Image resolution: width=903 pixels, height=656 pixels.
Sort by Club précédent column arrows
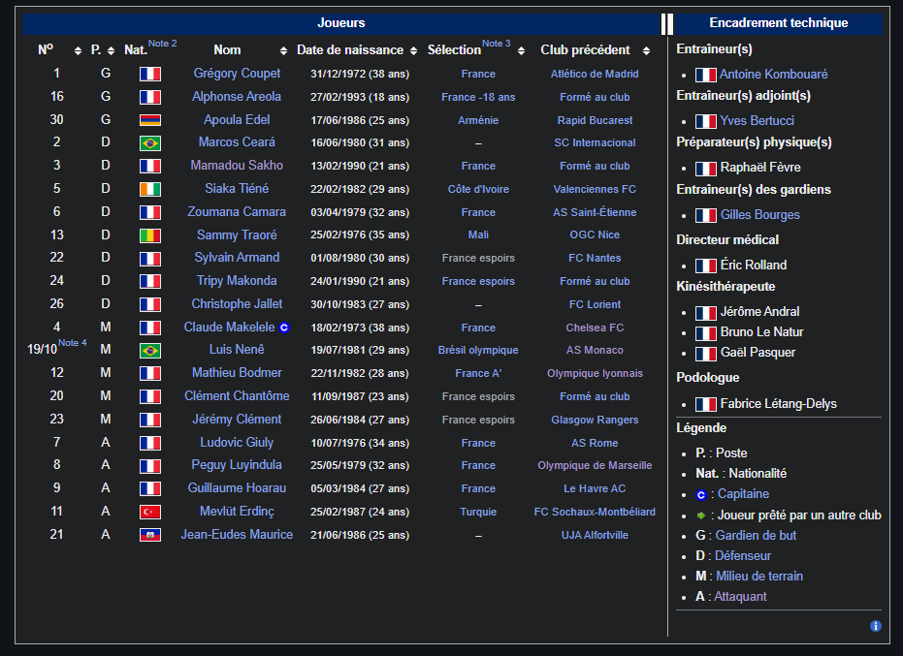(646, 51)
